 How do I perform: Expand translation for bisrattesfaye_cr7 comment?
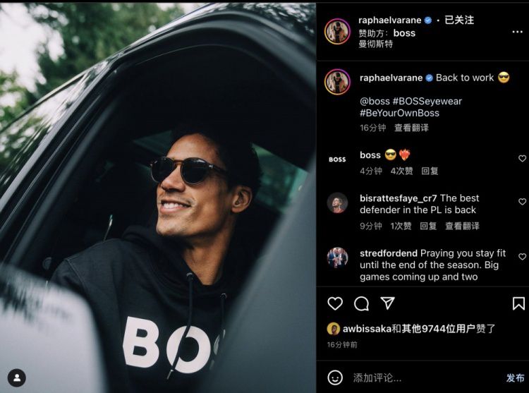[462, 226]
